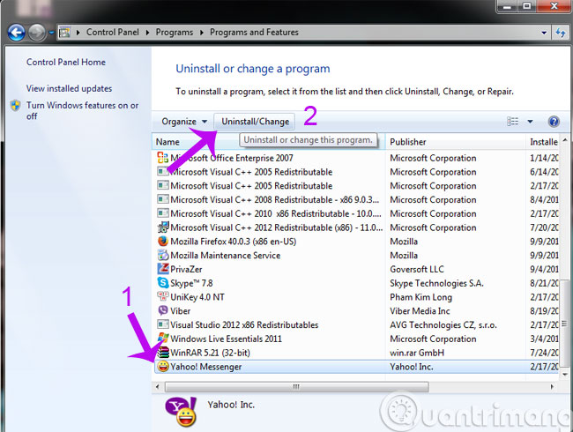Open the address bar history dropdown
573x432 pixels.
(x=544, y=33)
